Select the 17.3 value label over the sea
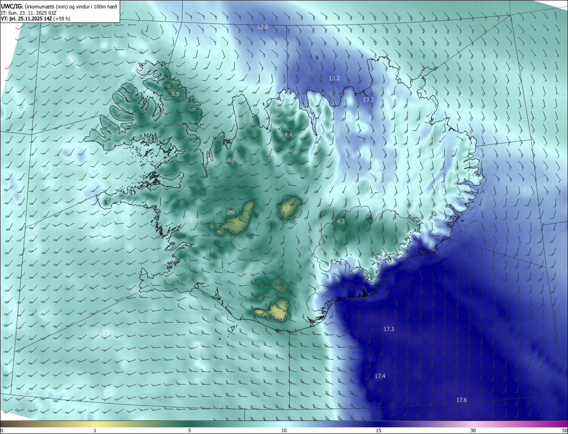Screen dimensions: 568x434 [389, 329]
